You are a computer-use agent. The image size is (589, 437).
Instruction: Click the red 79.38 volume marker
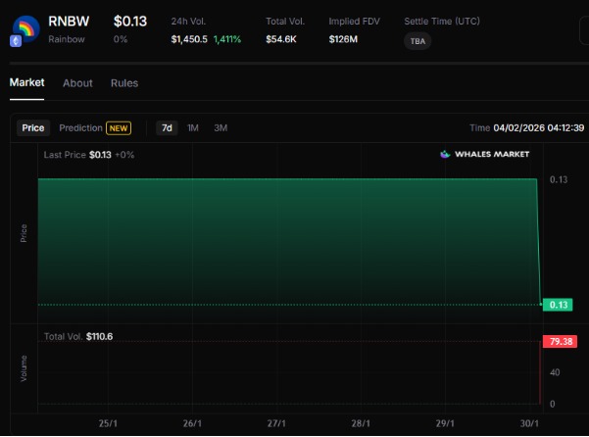coord(560,341)
